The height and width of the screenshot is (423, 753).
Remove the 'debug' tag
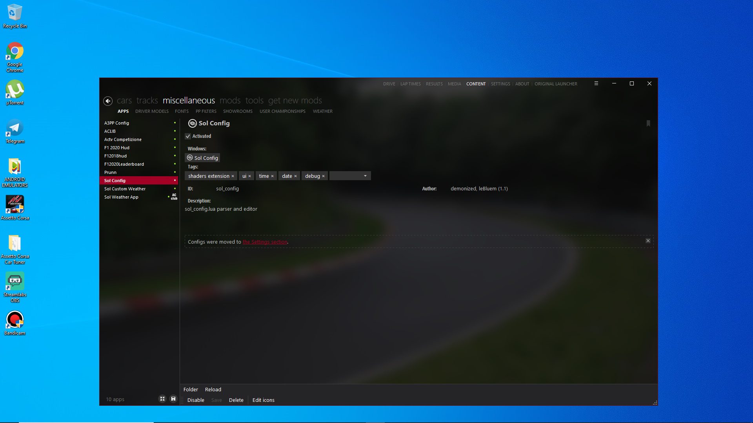click(323, 176)
